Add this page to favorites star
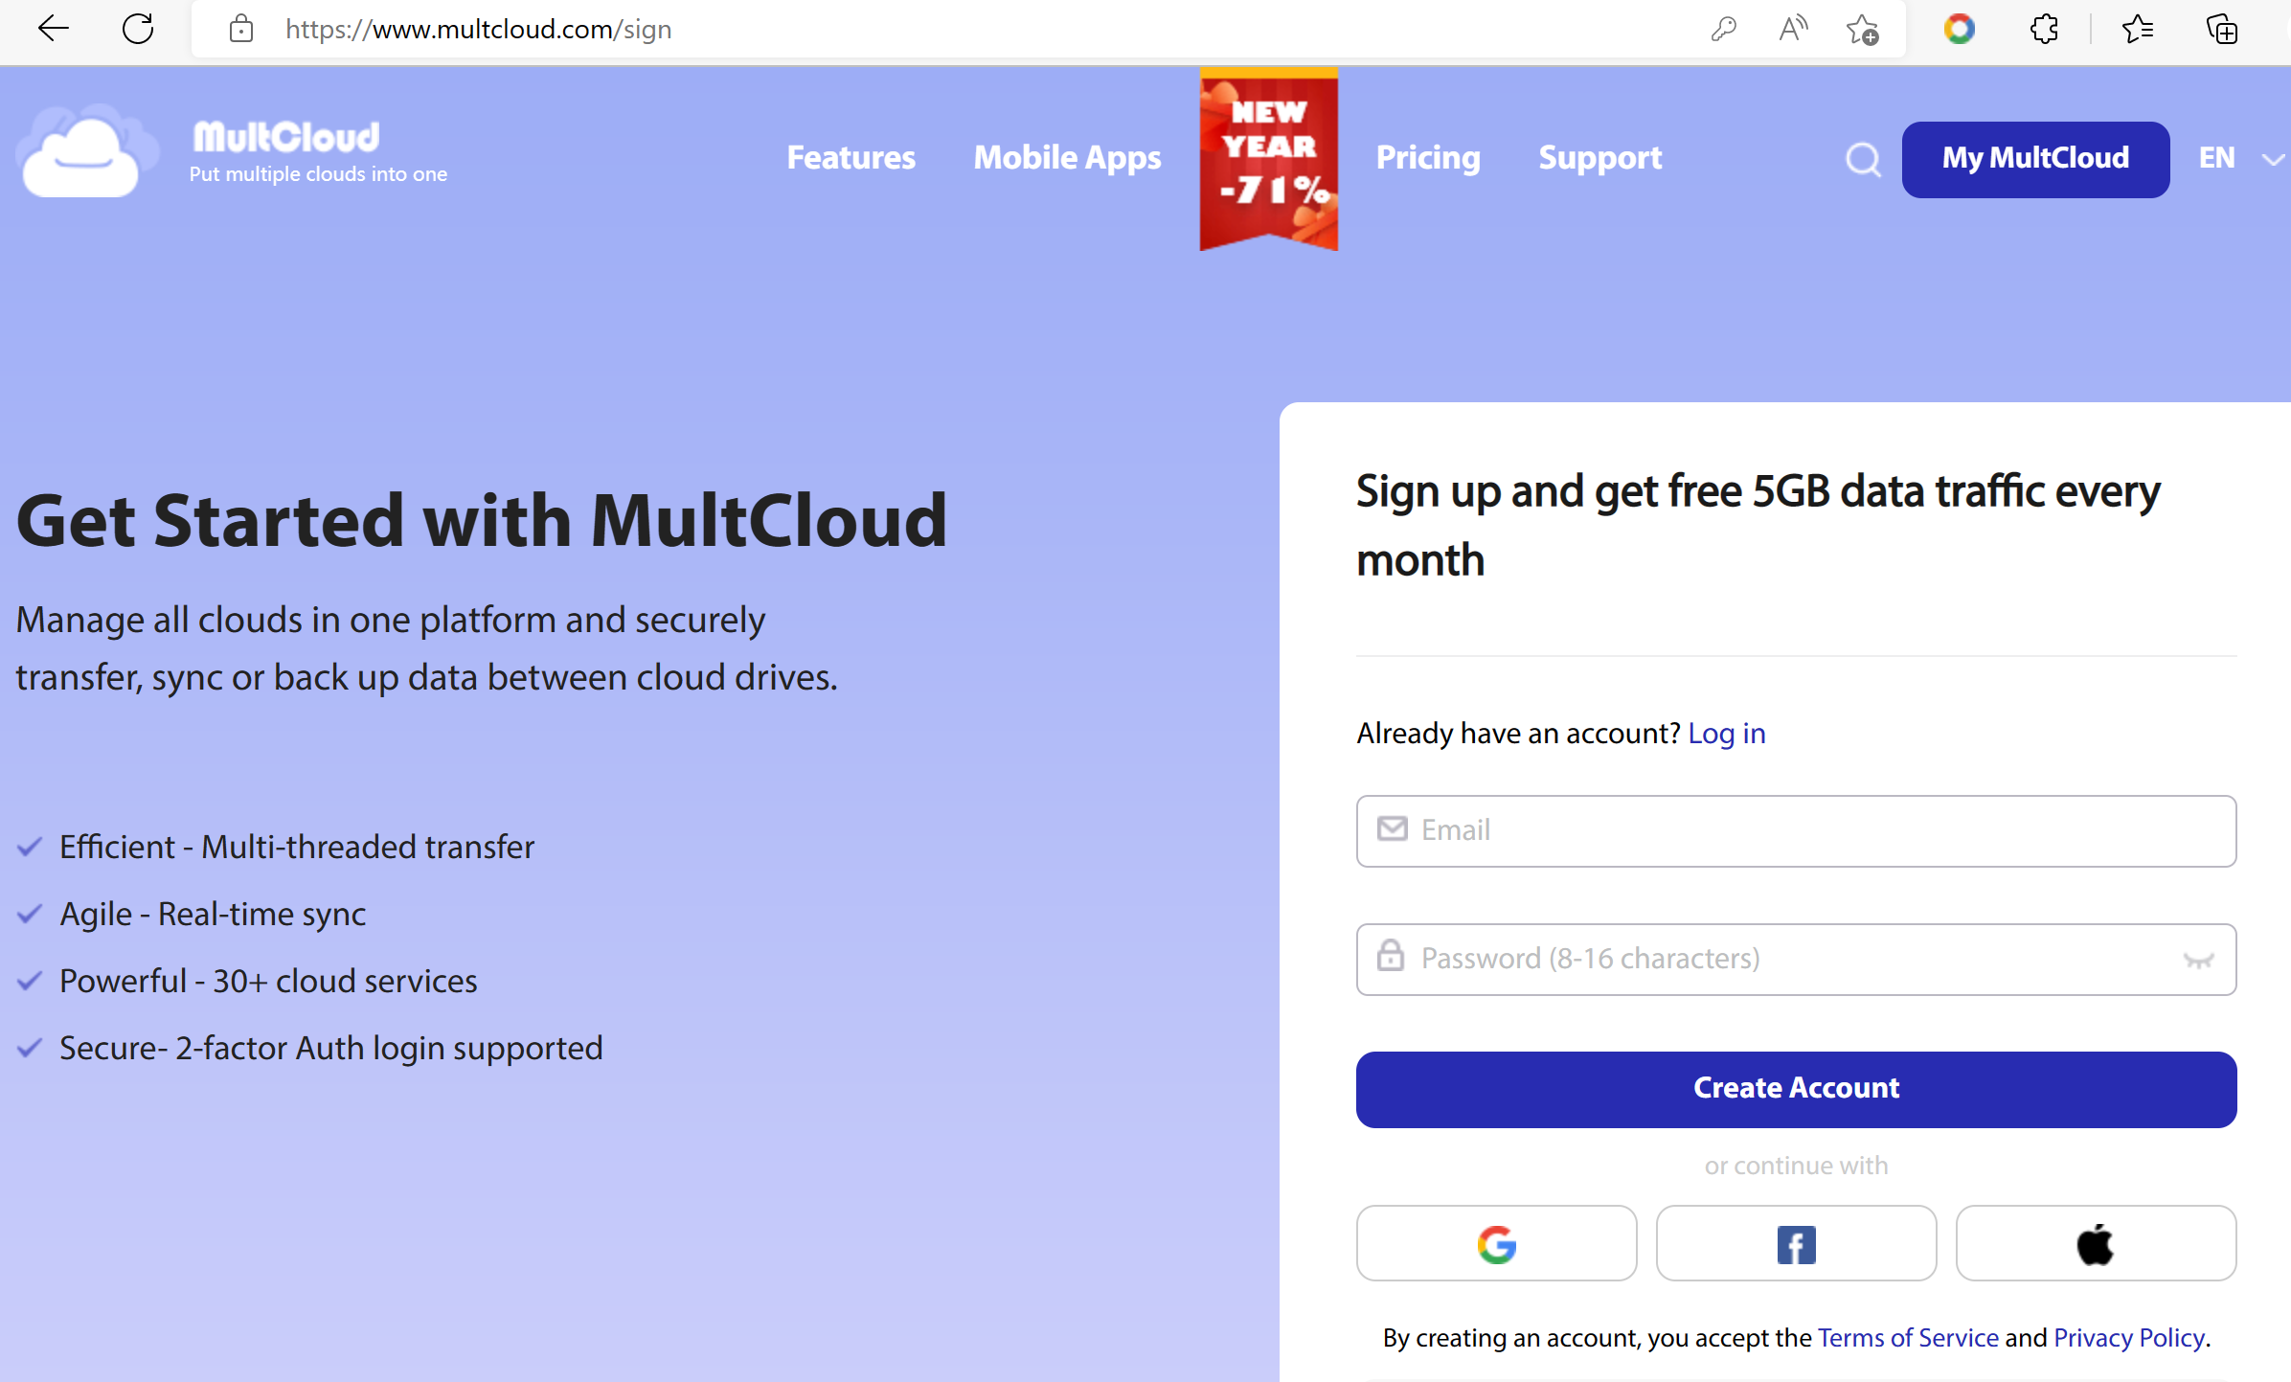 tap(1861, 29)
